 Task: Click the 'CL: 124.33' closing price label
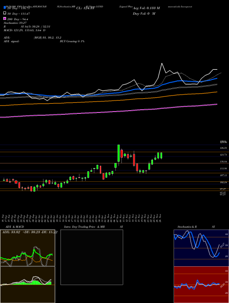click(85, 8)
